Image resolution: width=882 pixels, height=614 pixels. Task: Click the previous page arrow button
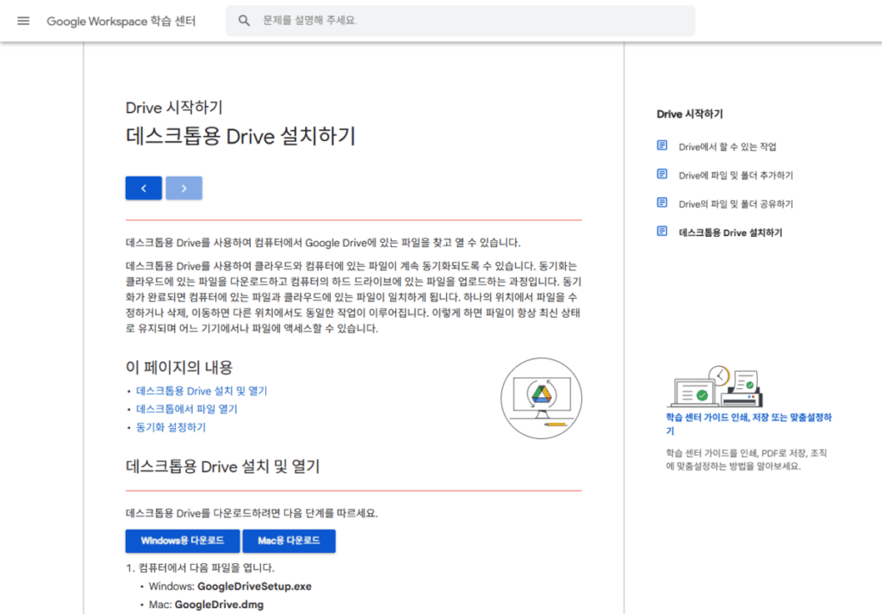[143, 188]
